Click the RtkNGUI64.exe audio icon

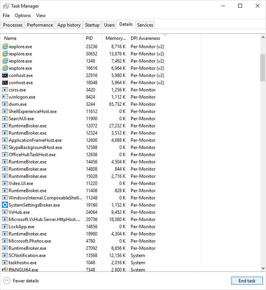coord(5,269)
